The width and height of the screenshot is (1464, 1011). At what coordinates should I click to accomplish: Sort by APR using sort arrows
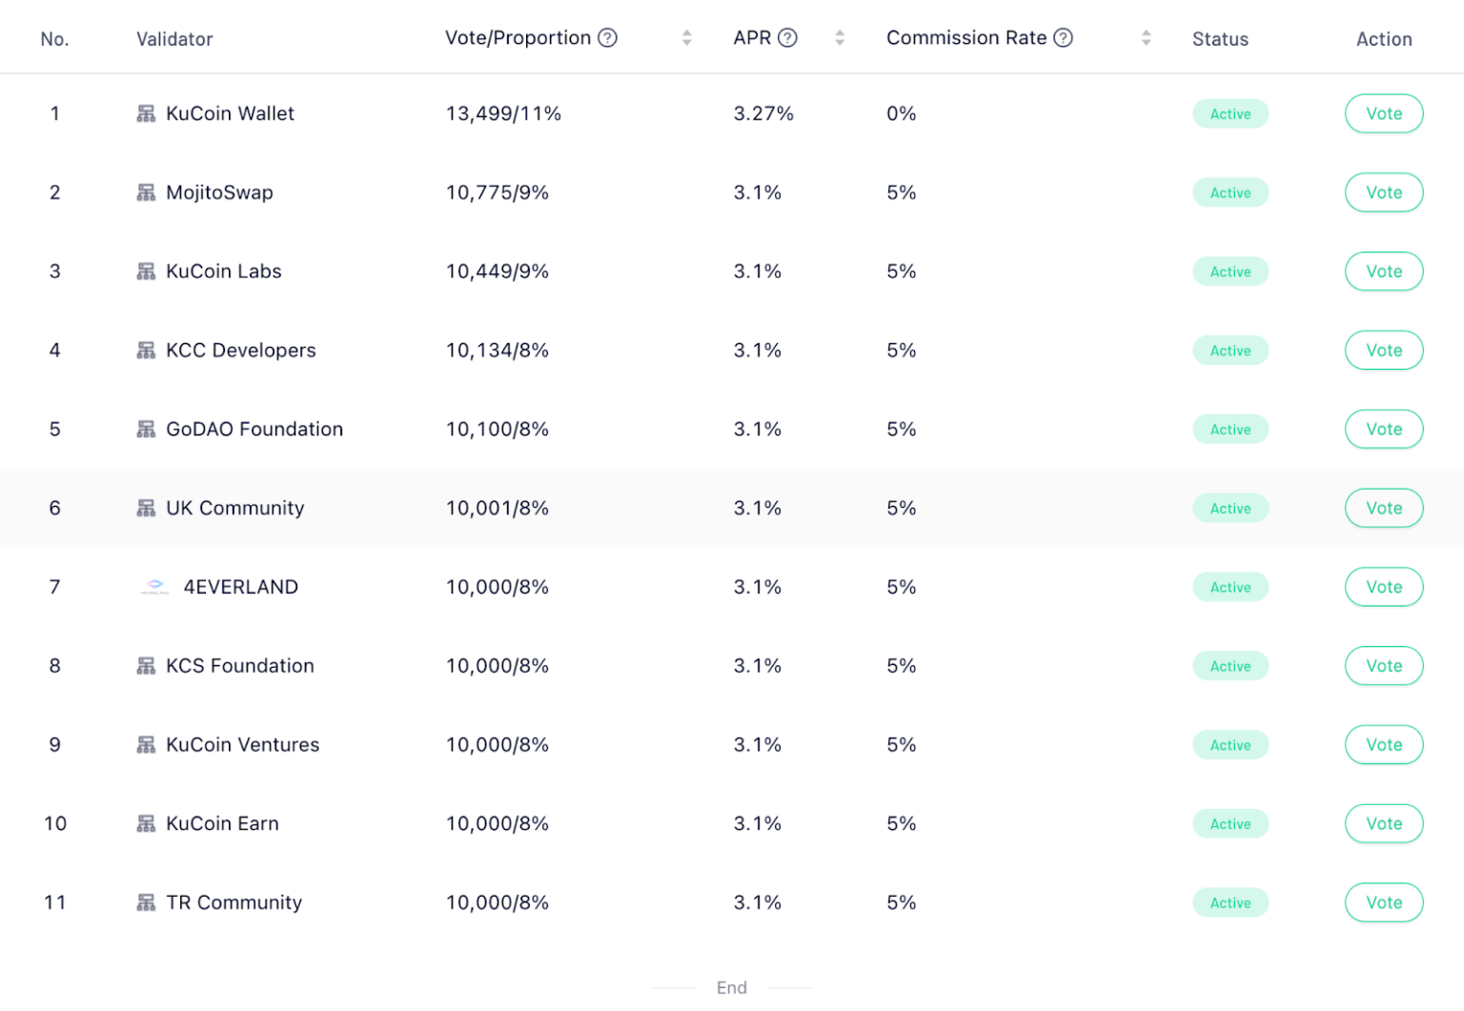[840, 38]
